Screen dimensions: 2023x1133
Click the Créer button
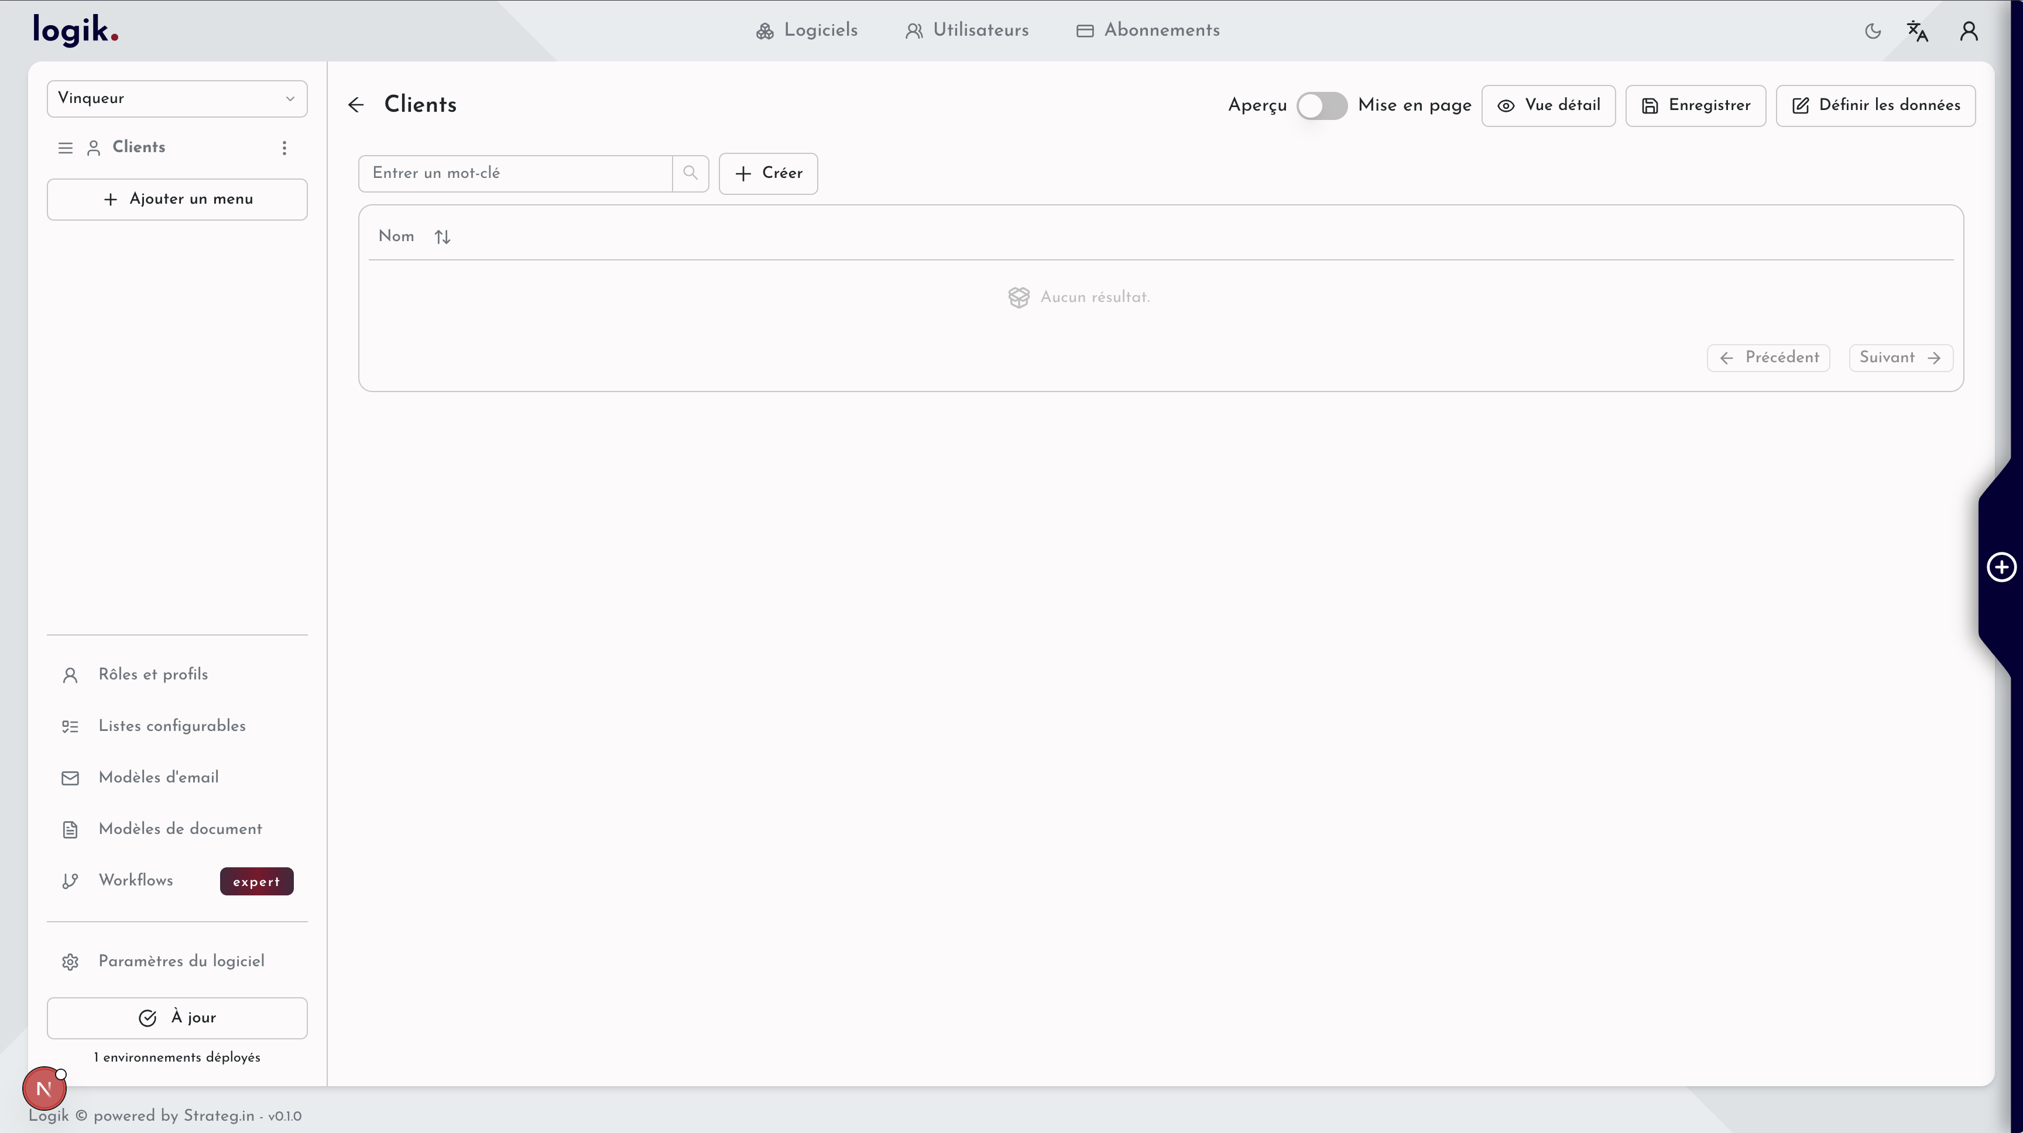(768, 174)
